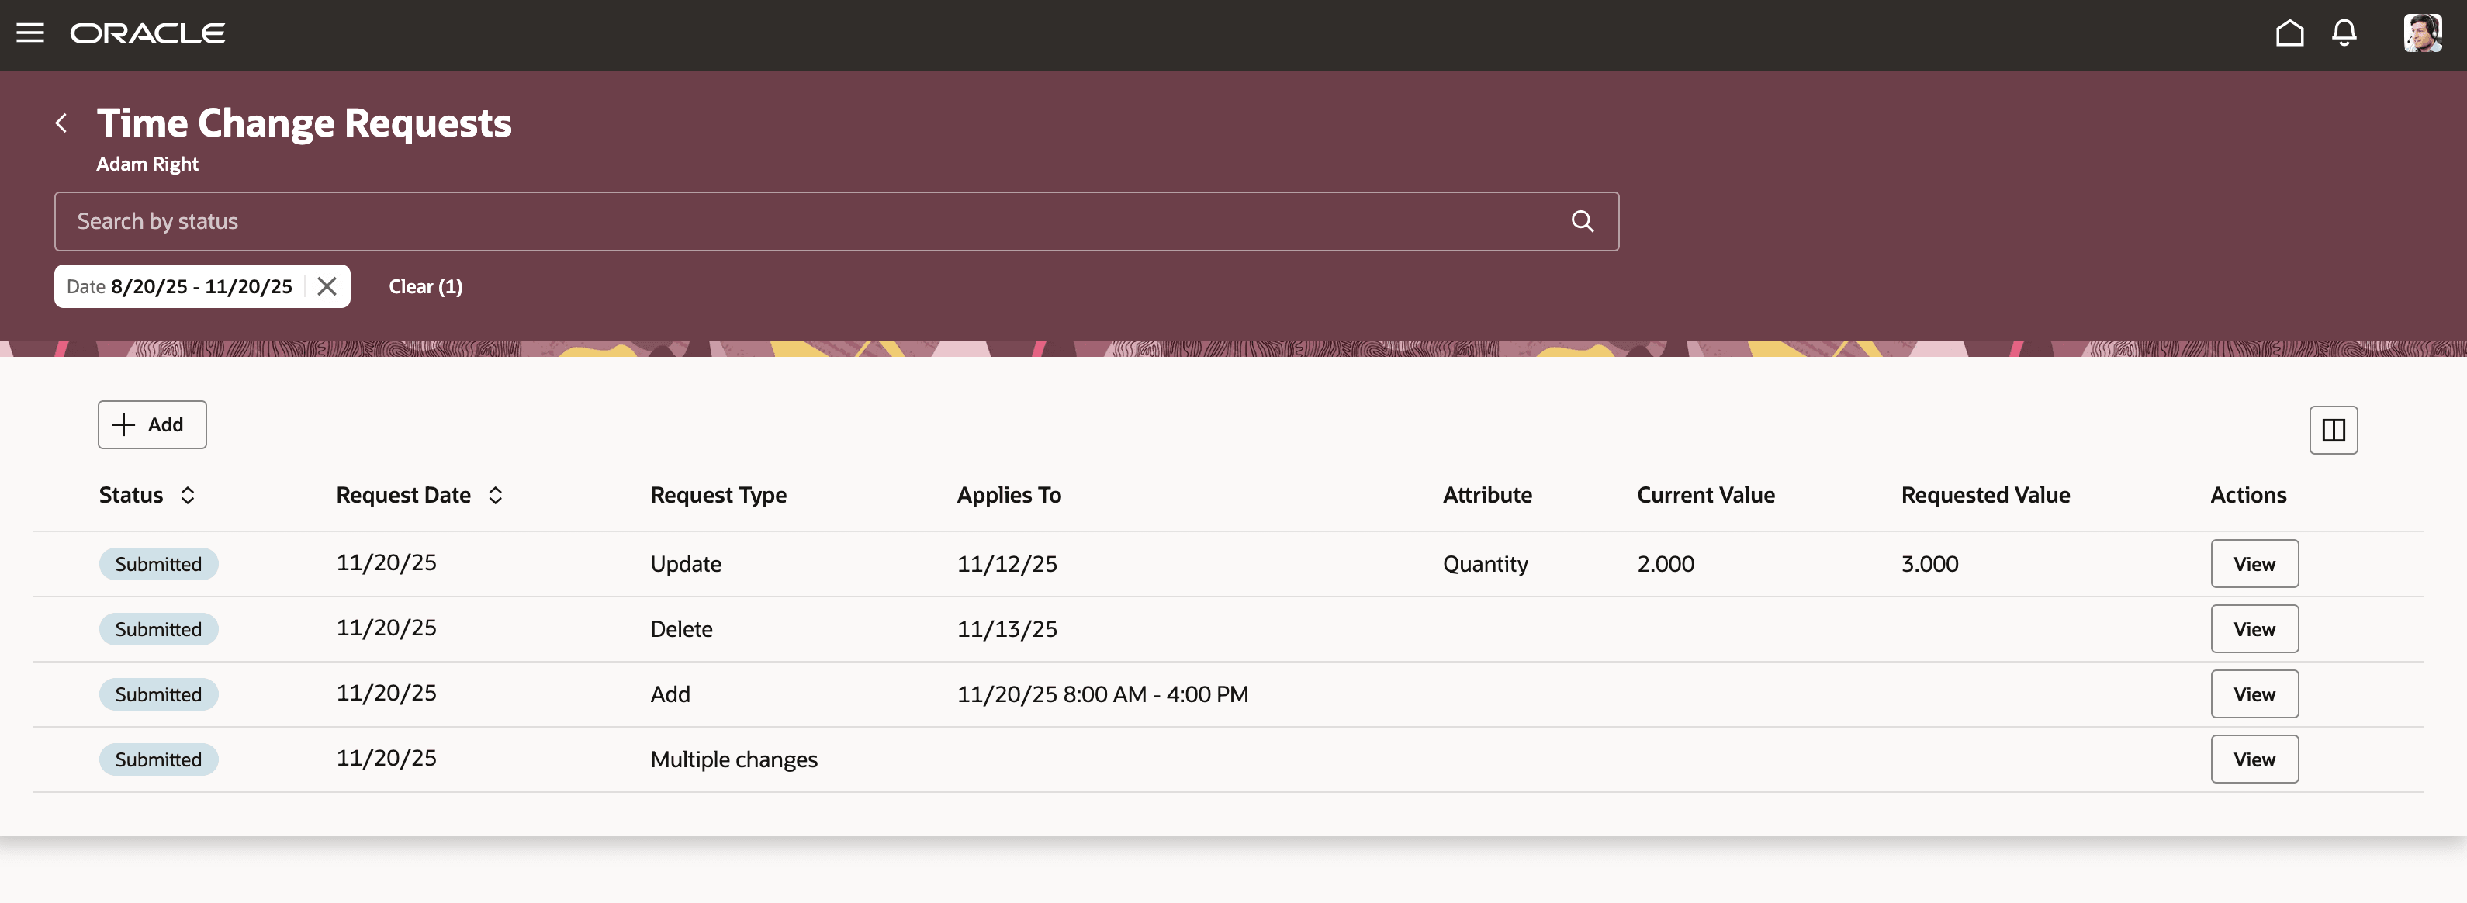Image resolution: width=2467 pixels, height=903 pixels.
Task: View the Delete request for 11/13/25
Action: (x=2254, y=629)
